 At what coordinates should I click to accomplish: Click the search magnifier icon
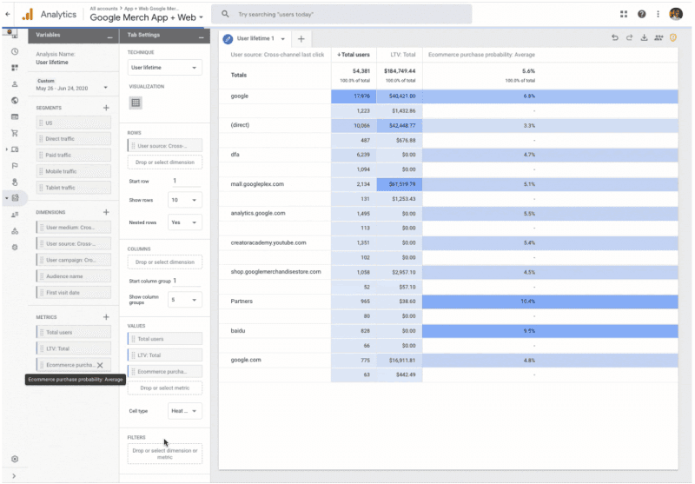pyautogui.click(x=225, y=14)
